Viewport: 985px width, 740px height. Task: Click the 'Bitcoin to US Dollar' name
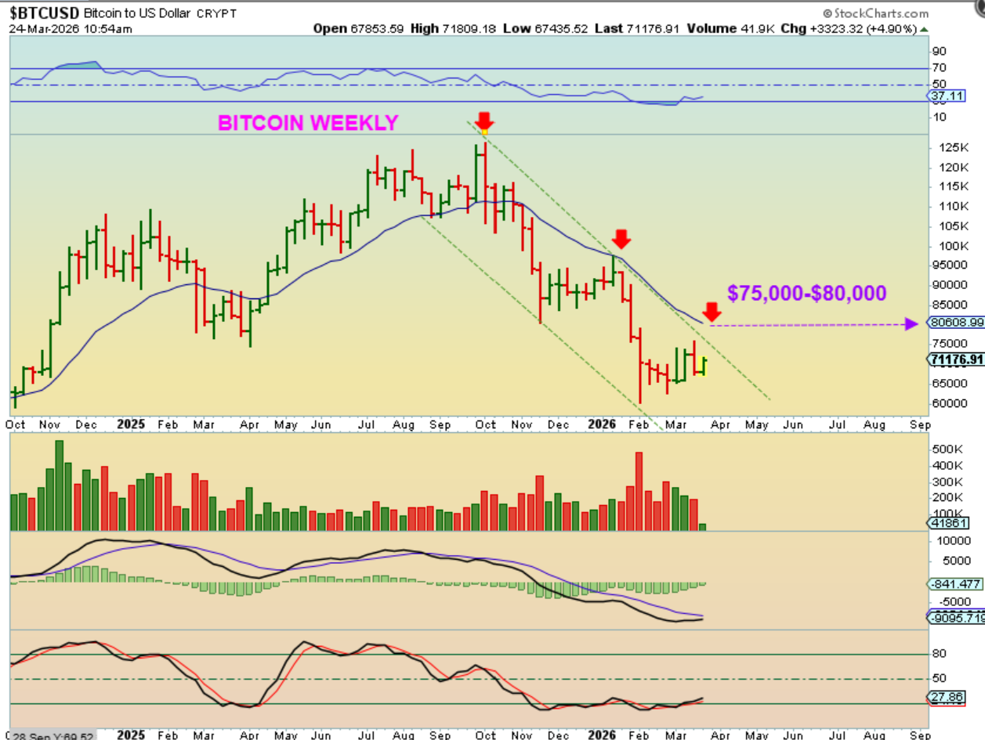coord(136,14)
